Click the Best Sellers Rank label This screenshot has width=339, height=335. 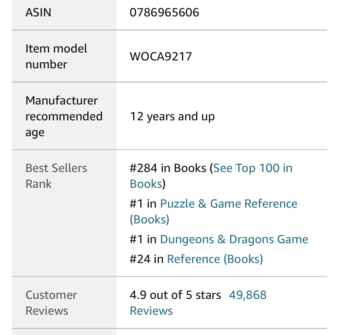pos(56,176)
